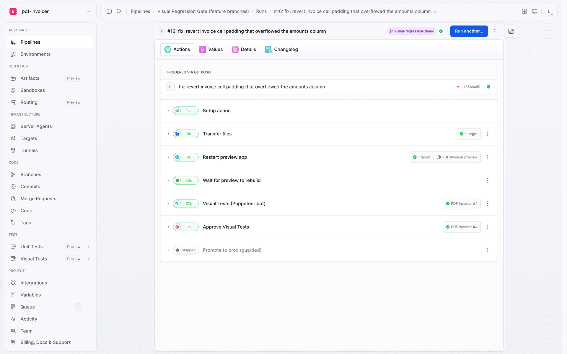Open Variables in sidebar
This screenshot has width=567, height=354.
pyautogui.click(x=50, y=295)
